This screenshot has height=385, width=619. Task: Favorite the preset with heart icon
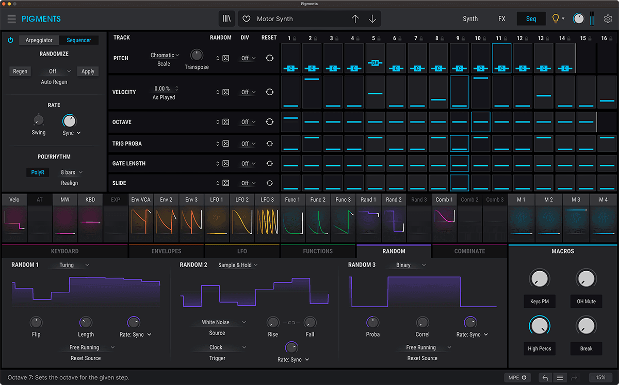pyautogui.click(x=247, y=19)
